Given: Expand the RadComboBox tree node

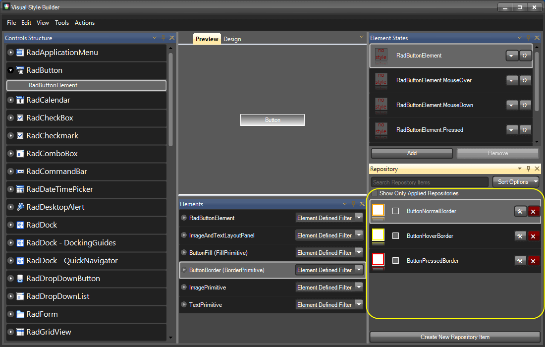Looking at the screenshot, I should tap(10, 153).
